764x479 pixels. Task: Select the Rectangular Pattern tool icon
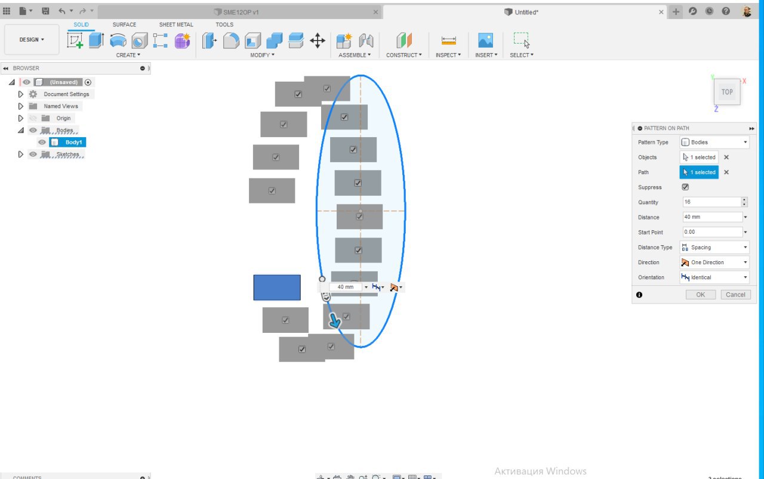coord(161,41)
